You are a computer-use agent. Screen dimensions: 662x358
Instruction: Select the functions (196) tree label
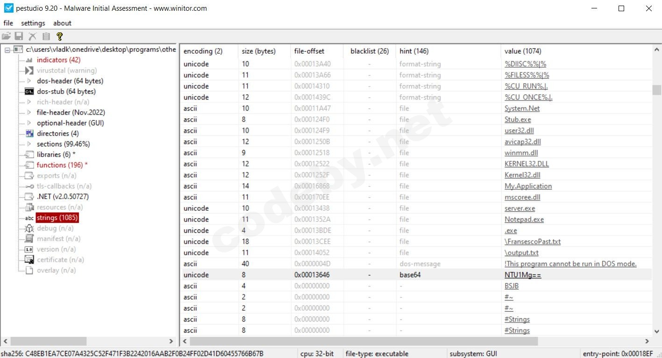[62, 165]
